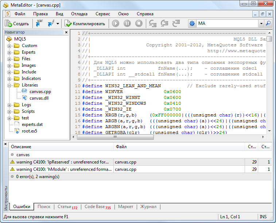This screenshot has height=223, width=276.
Task: Click the Custom folder icon
Action: 17,46
